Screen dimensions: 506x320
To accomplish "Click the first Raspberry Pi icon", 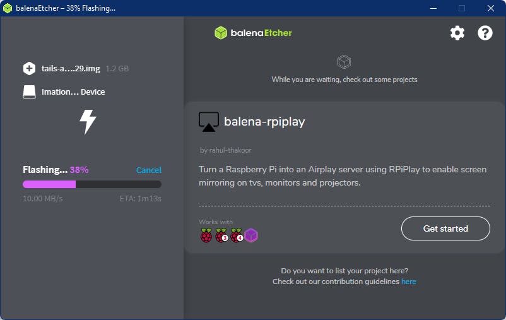I will pyautogui.click(x=206, y=235).
